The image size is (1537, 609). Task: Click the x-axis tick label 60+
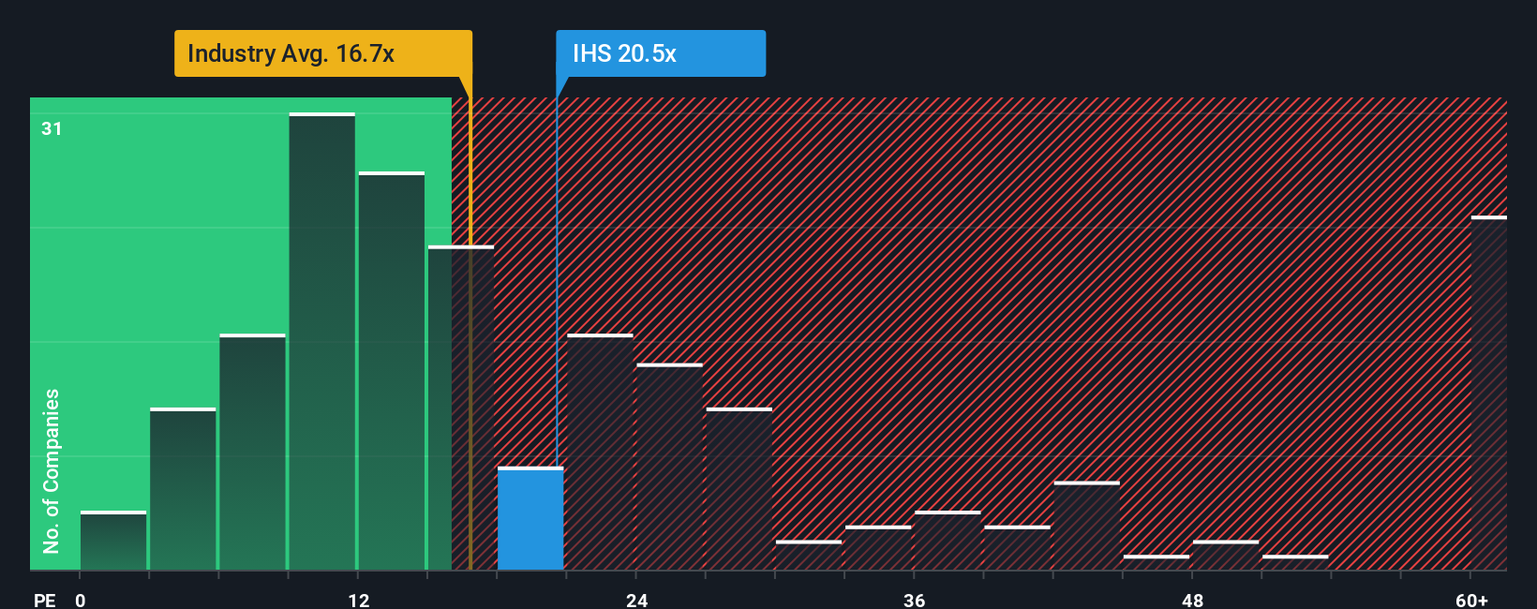[1472, 601]
